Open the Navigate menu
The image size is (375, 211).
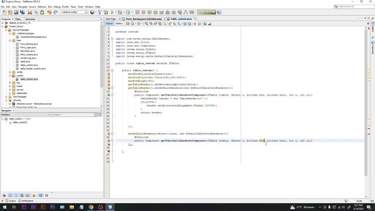click(23, 6)
